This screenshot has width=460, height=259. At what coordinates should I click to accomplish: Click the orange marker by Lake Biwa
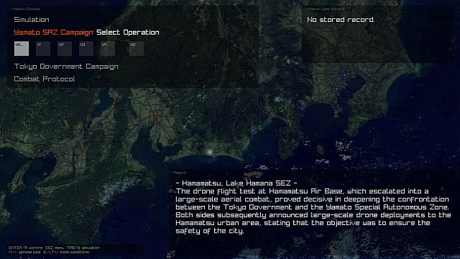pyautogui.click(x=113, y=107)
